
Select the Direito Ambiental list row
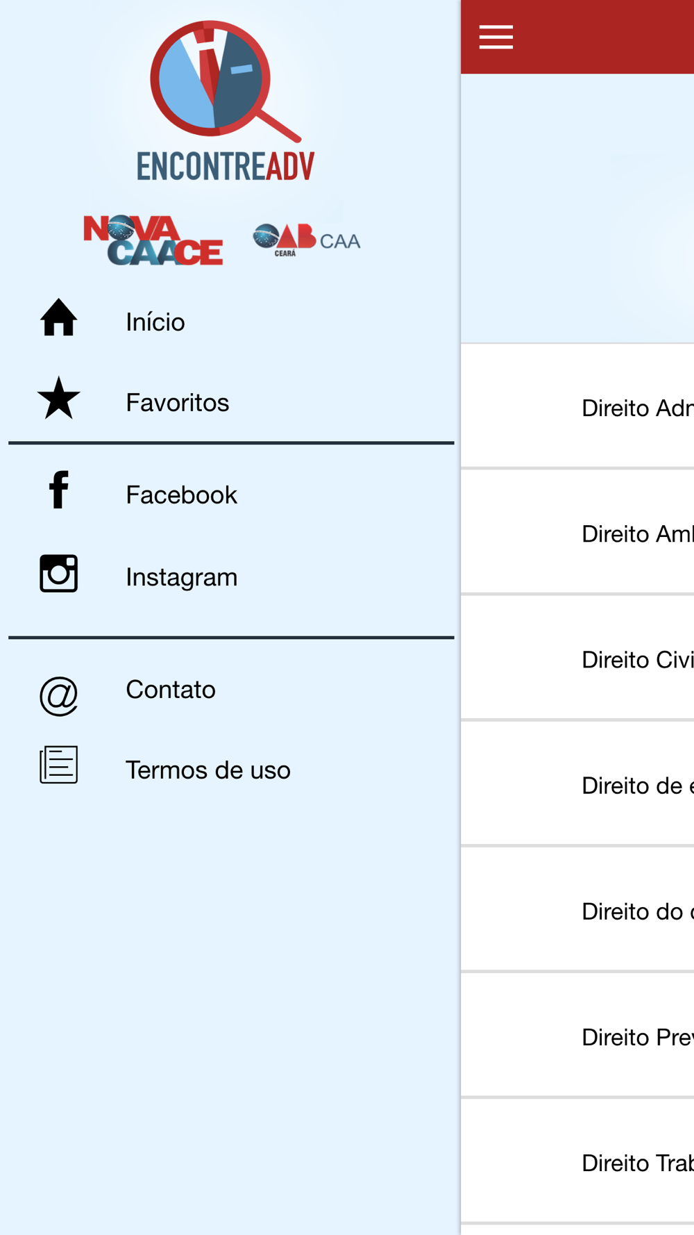pyautogui.click(x=577, y=533)
